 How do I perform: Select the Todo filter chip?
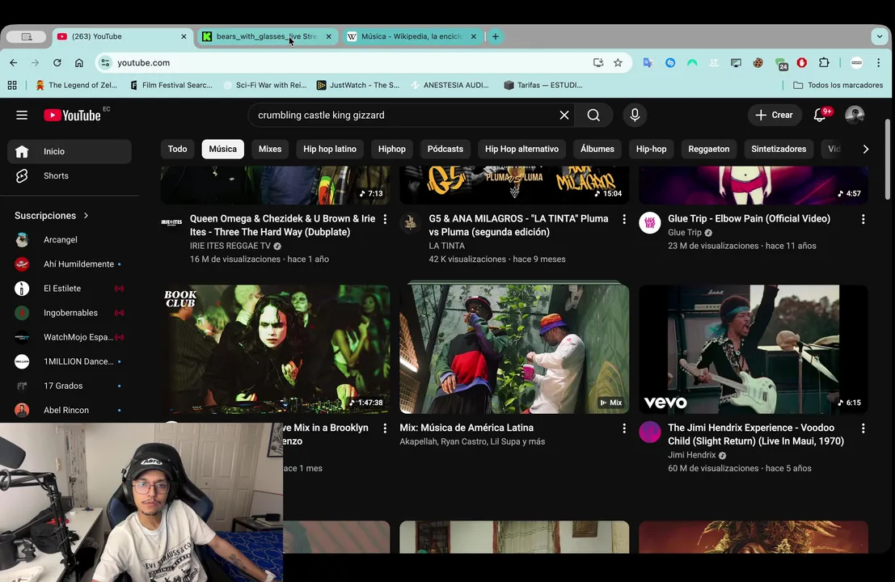(x=178, y=149)
